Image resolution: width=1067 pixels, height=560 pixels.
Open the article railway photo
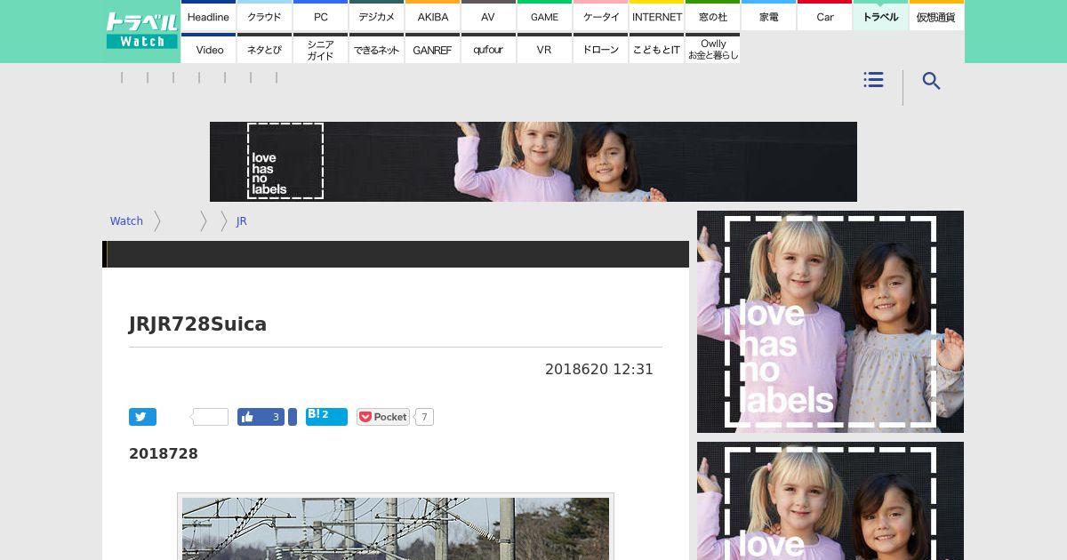396,528
